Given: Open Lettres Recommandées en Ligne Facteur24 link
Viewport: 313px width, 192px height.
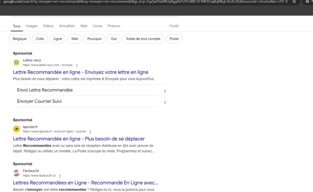Looking at the screenshot, I should tap(86, 183).
